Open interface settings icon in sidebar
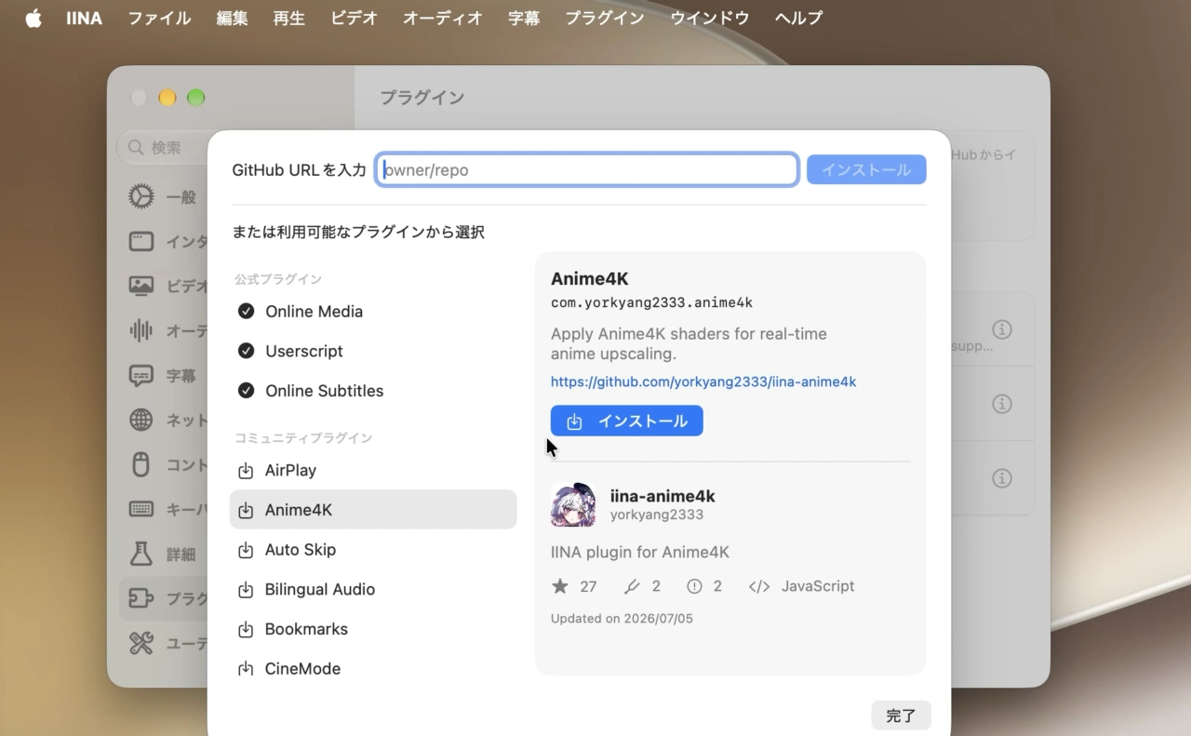1191x736 pixels. point(141,241)
